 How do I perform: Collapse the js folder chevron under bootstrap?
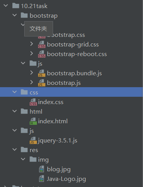click(23, 63)
